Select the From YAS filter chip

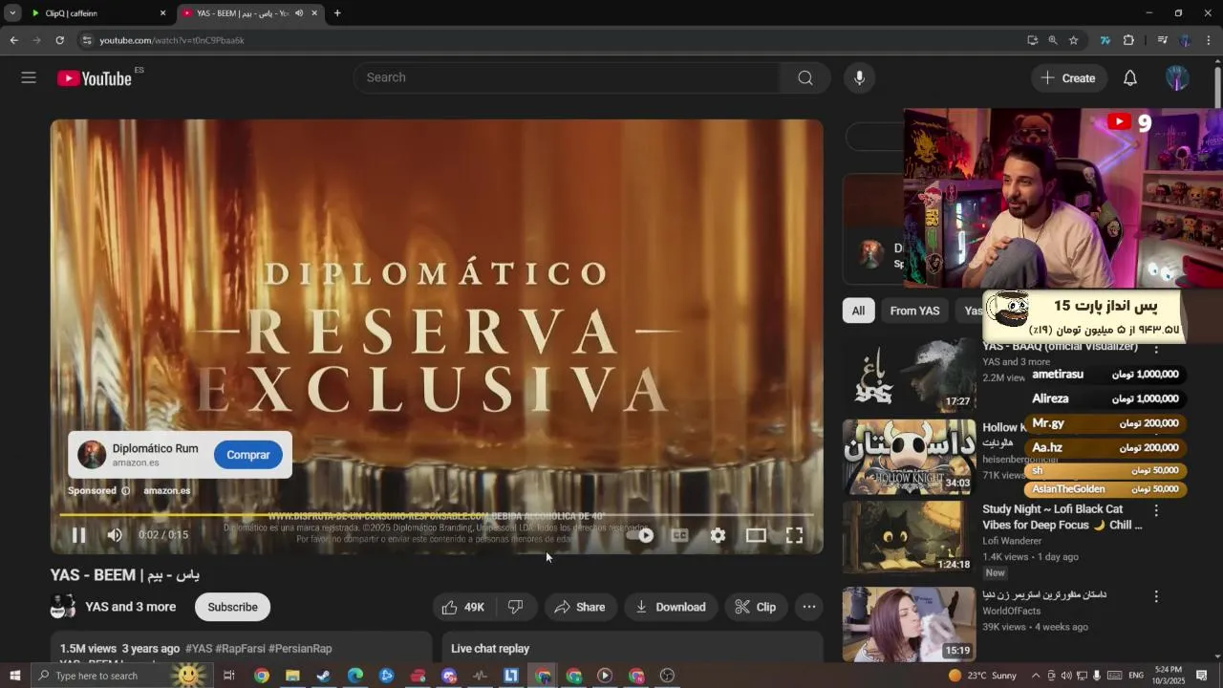coord(914,311)
